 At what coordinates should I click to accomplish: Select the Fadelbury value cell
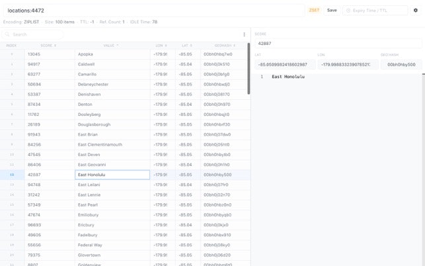[112, 235]
